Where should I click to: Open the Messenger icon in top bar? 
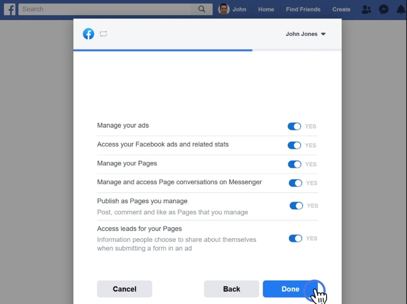point(384,9)
